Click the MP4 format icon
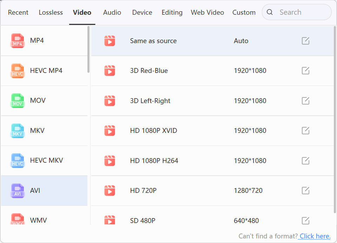The image size is (337, 243). tap(18, 41)
